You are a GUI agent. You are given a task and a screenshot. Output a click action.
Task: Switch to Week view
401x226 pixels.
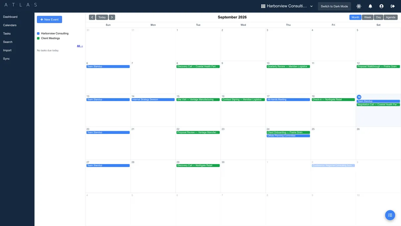[368, 17]
